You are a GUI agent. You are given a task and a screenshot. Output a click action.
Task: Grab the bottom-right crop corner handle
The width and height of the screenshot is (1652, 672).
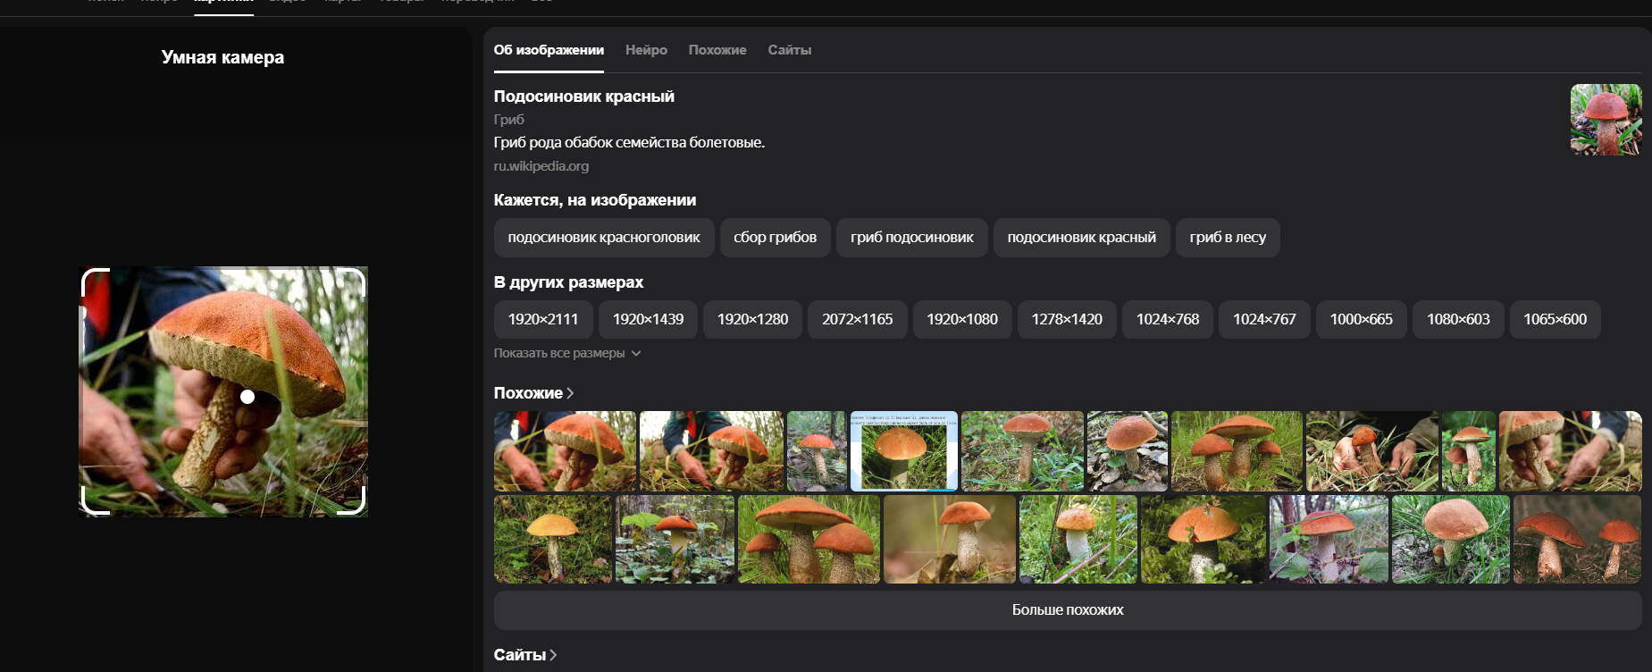click(353, 501)
